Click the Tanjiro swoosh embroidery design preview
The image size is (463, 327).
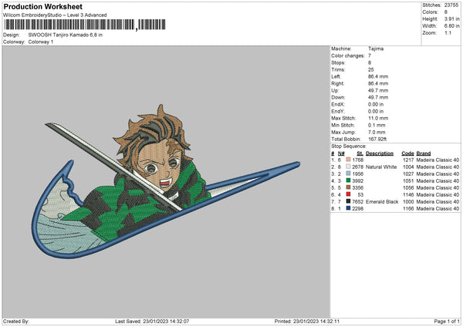165,183
